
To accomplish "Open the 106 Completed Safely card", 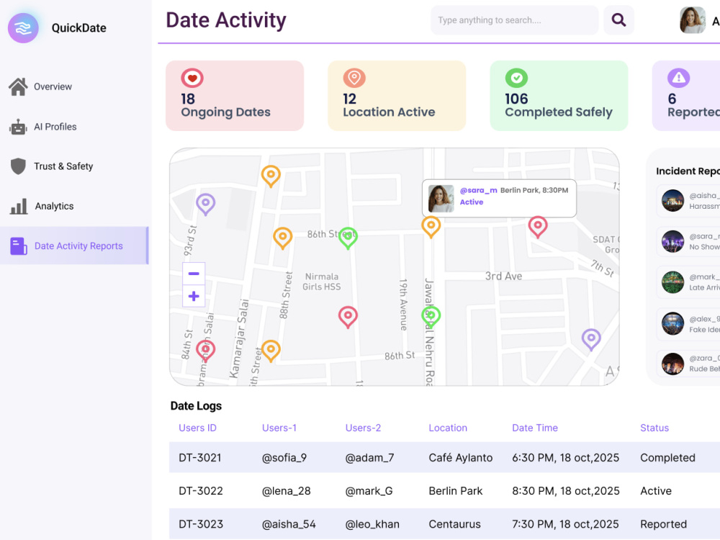I will pyautogui.click(x=559, y=96).
